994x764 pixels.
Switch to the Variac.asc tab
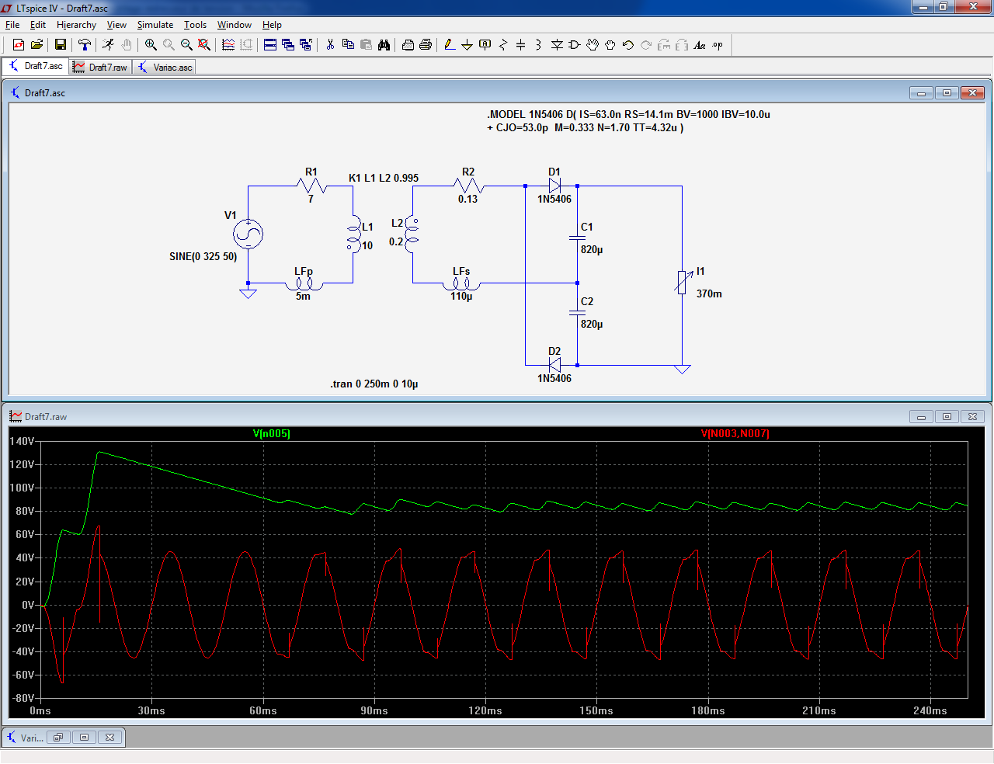pyautogui.click(x=165, y=68)
